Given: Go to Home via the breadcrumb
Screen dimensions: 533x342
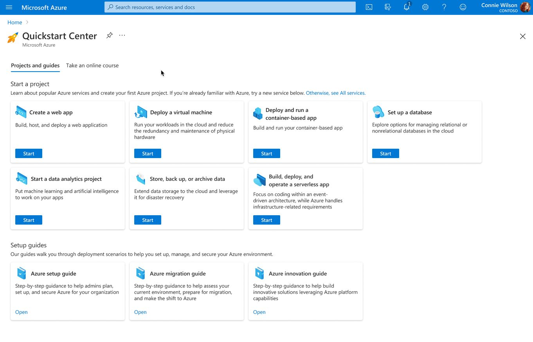Looking at the screenshot, I should pos(14,22).
